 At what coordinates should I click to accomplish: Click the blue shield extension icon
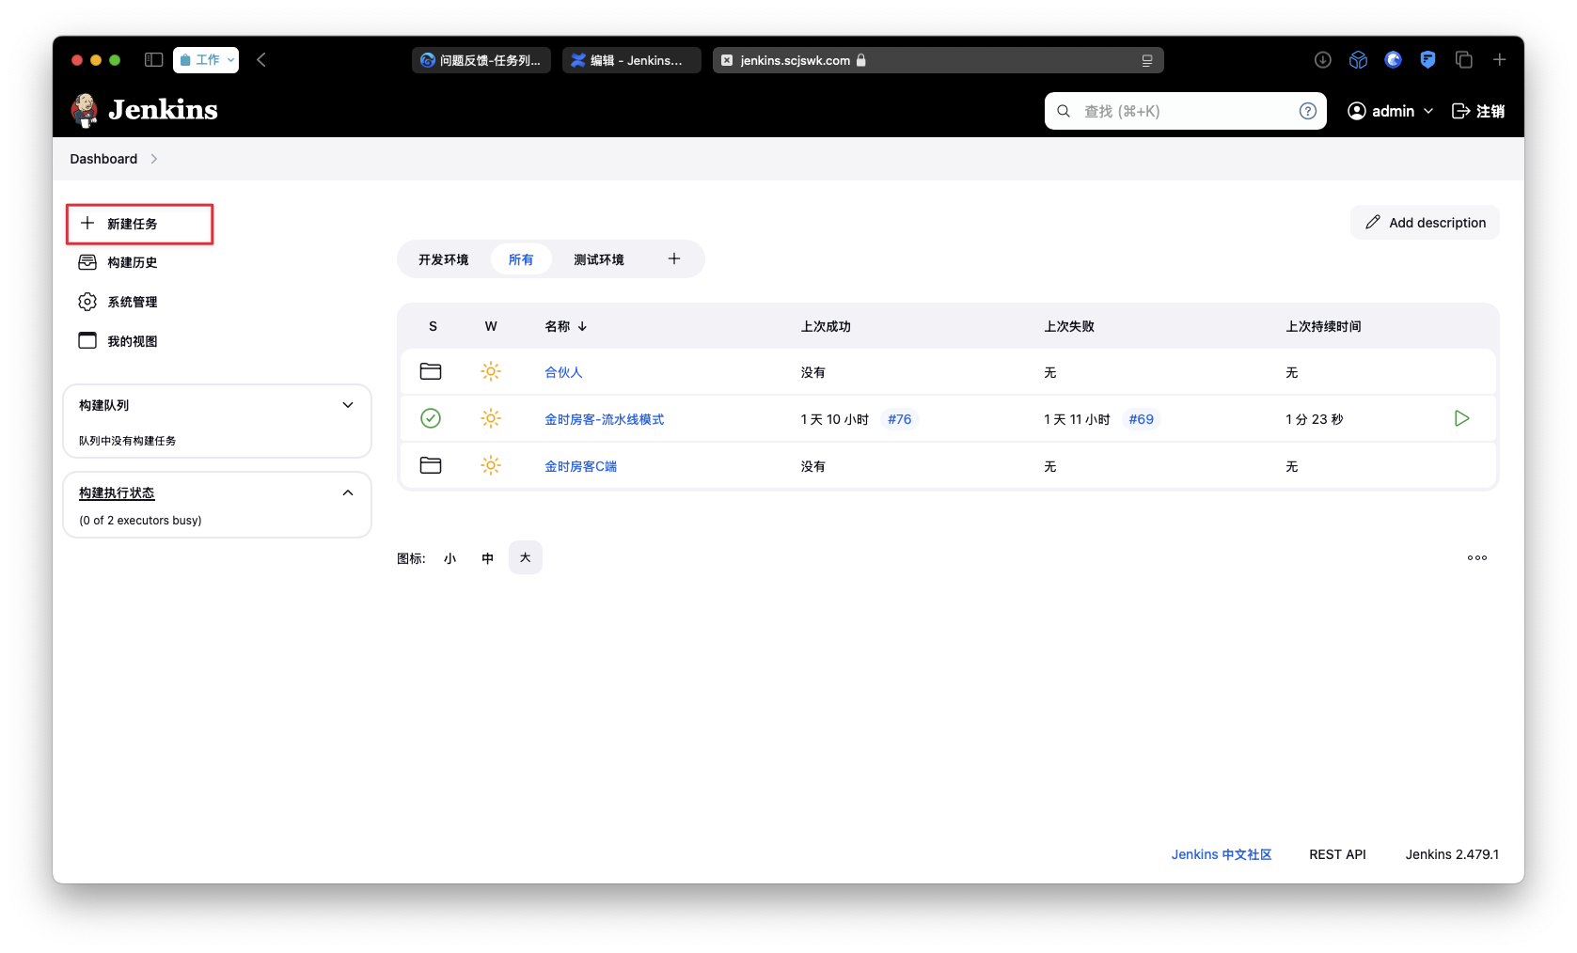click(x=1428, y=60)
